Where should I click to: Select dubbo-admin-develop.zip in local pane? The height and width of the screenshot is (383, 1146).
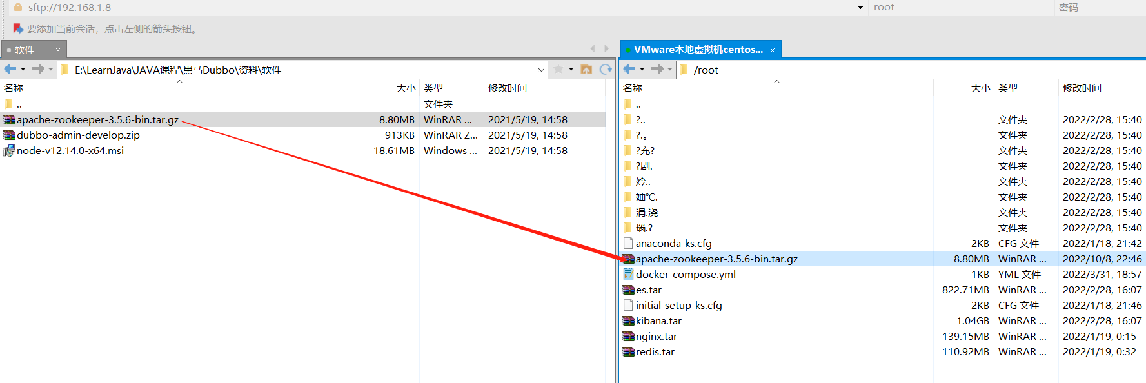(x=78, y=135)
